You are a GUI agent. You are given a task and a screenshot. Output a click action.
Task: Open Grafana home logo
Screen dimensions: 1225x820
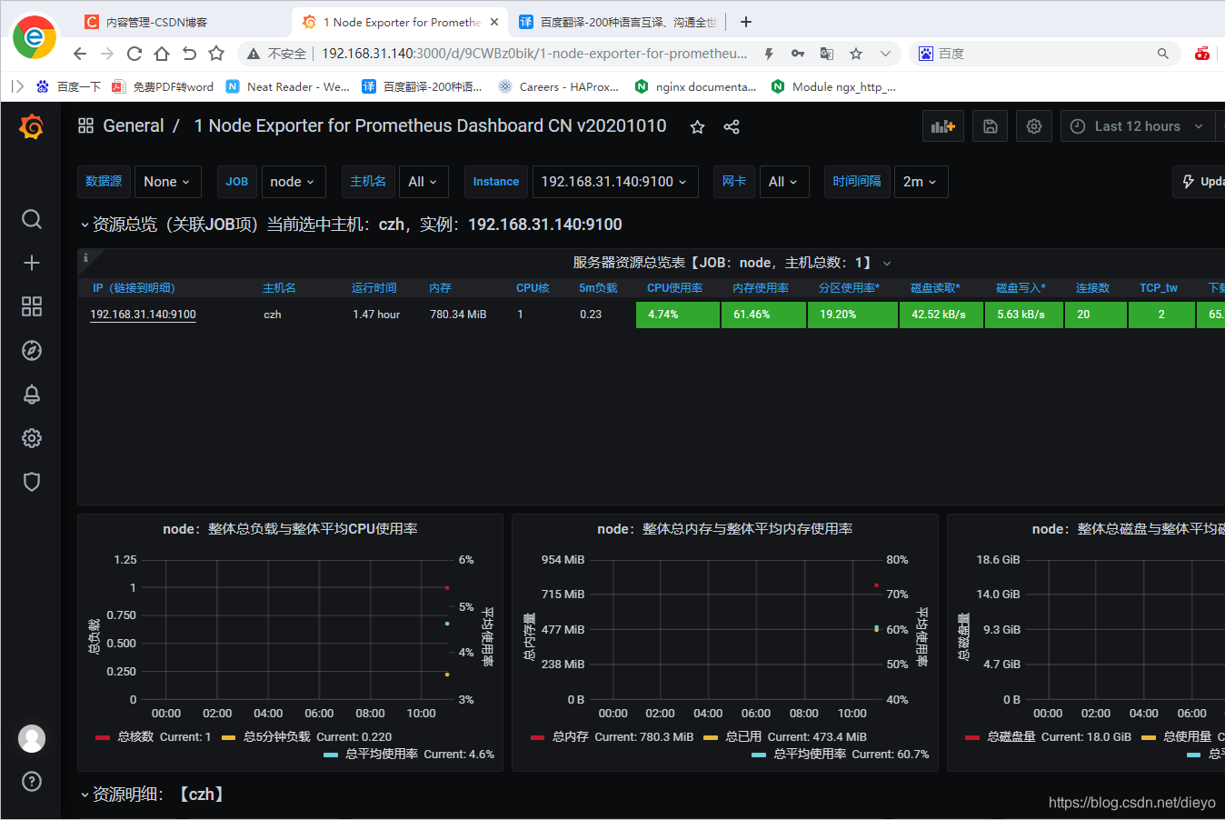pos(32,126)
